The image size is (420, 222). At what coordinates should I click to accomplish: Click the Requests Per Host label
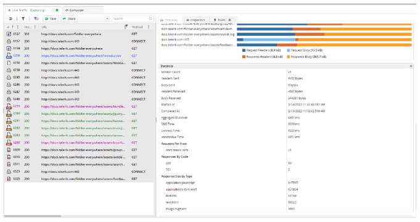click(x=174, y=144)
